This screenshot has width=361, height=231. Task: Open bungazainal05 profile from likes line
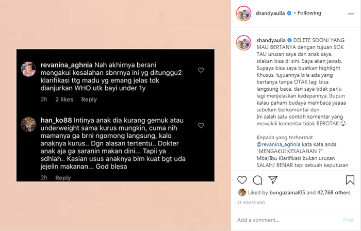click(287, 192)
